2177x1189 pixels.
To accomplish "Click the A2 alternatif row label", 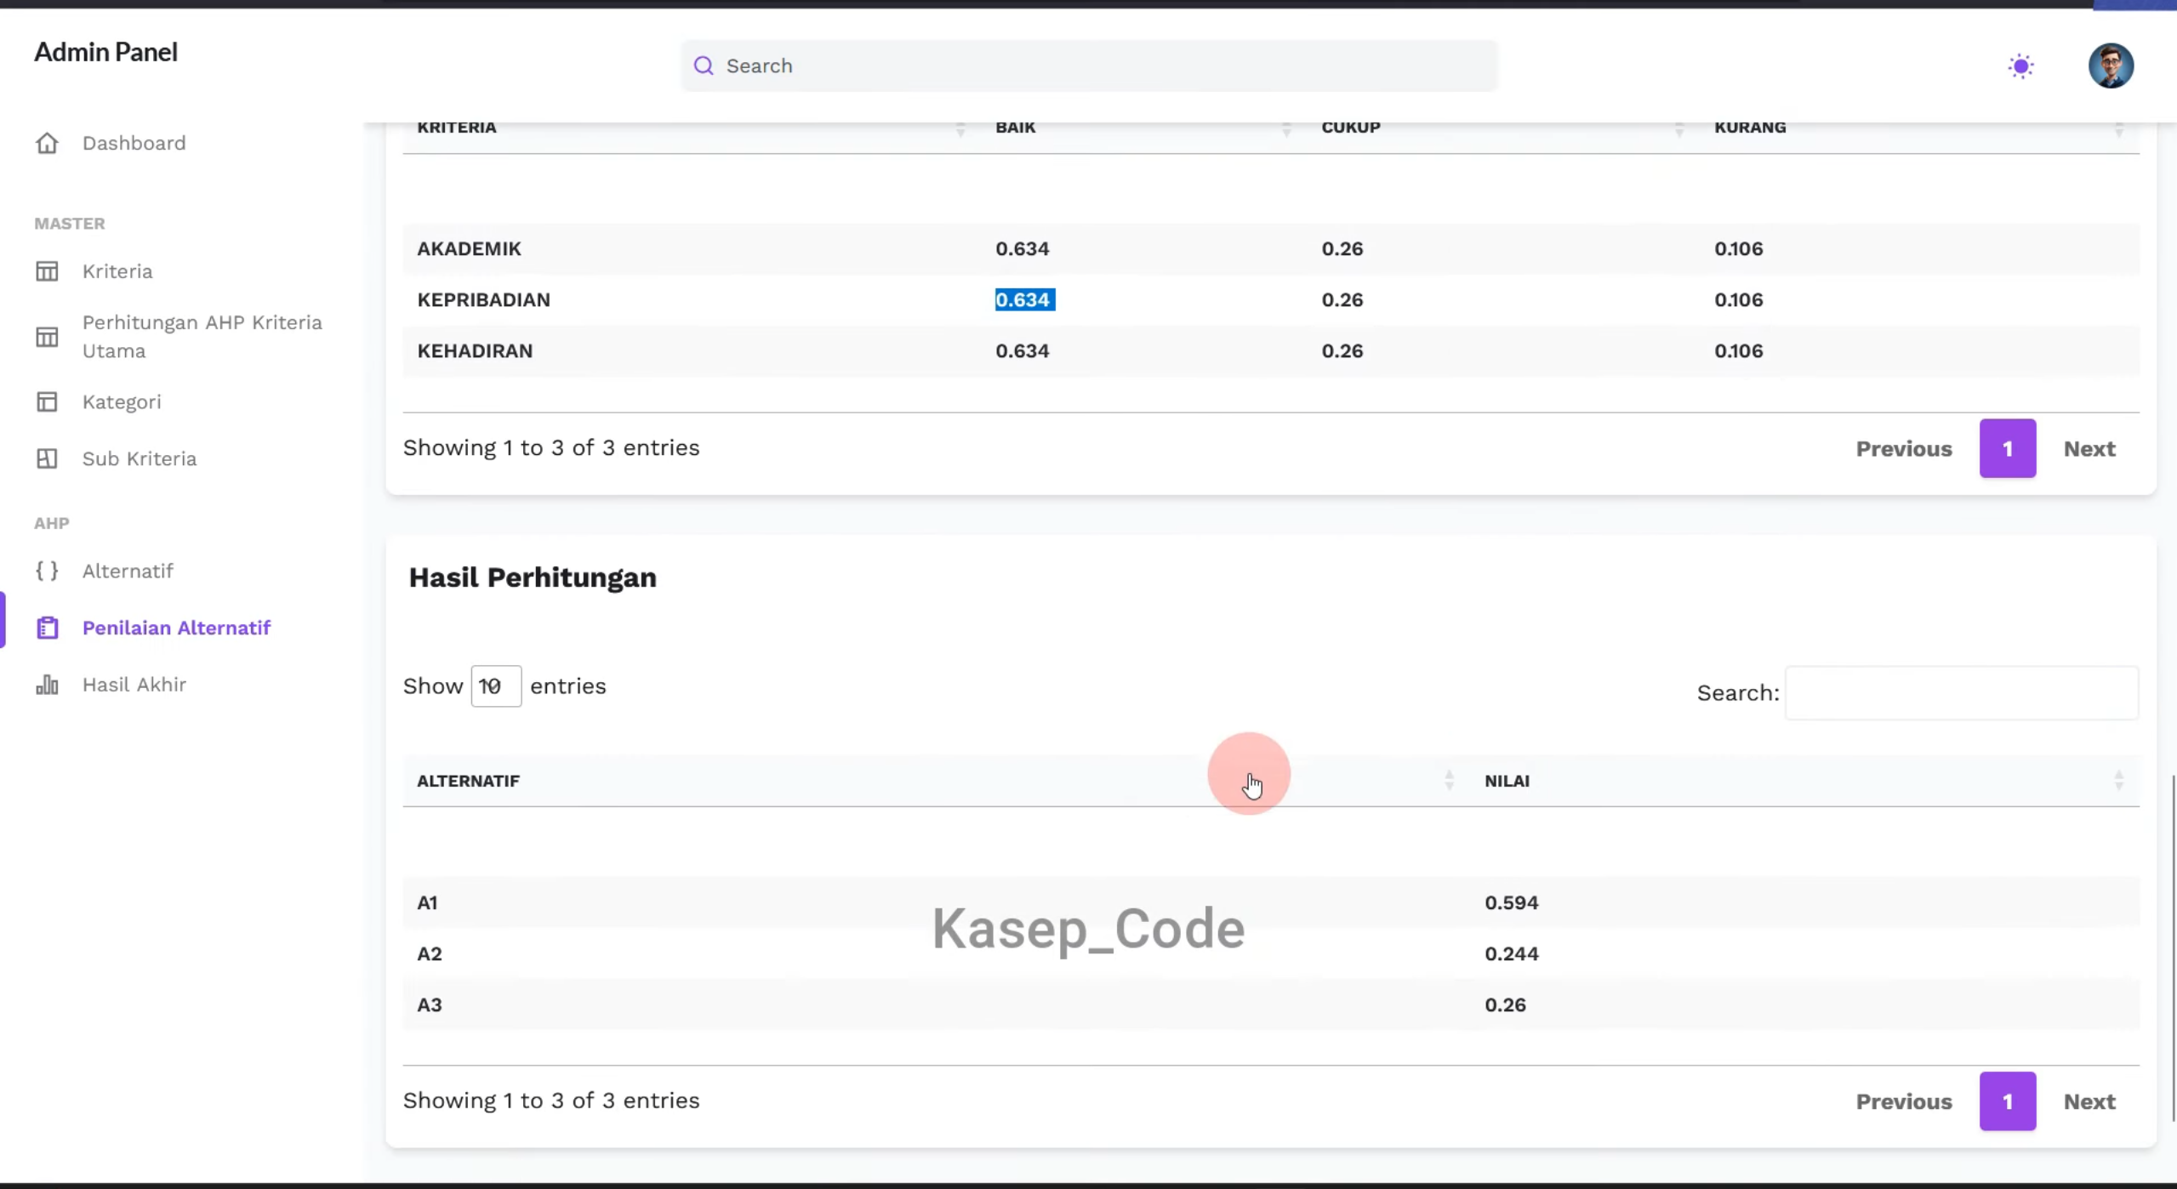I will [x=429, y=953].
